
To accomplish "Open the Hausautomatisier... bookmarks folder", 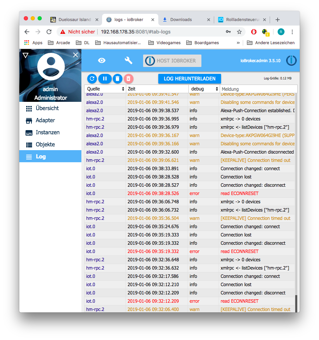I will pyautogui.click(x=118, y=43).
